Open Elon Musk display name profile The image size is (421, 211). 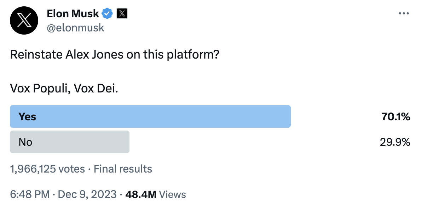coord(73,13)
